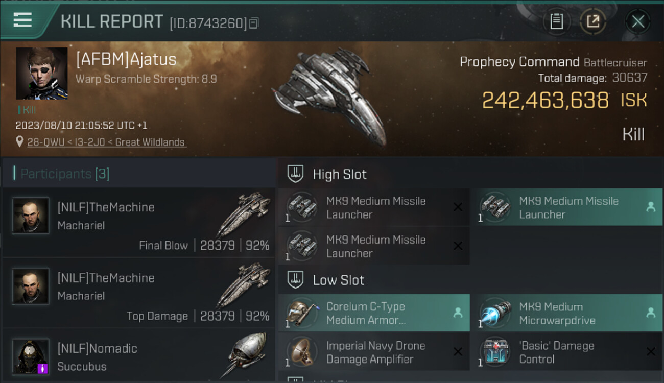The image size is (664, 383).
Task: Copy the kill report ID icon
Action: click(254, 23)
